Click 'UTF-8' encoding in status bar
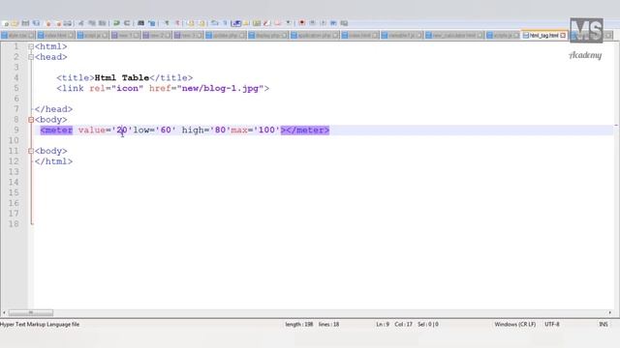The height and width of the screenshot is (348, 620). 552,325
